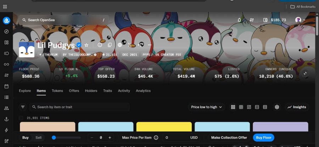Switch to the Activity tab

(x=124, y=91)
